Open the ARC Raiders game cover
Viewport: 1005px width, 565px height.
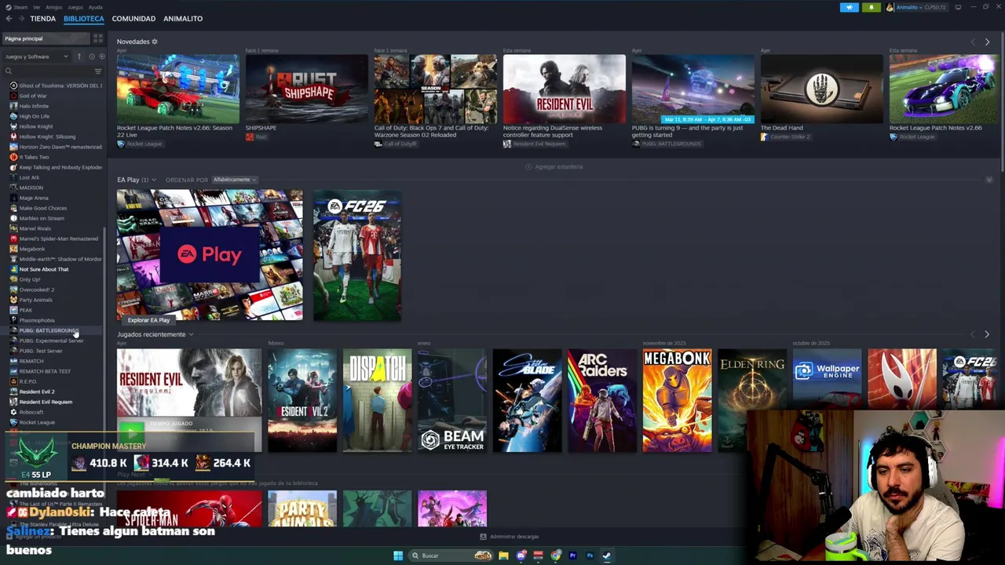coord(602,400)
